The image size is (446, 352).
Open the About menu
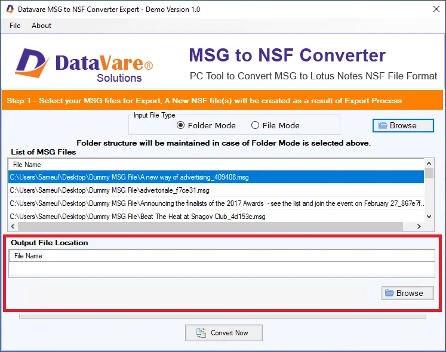click(x=42, y=26)
